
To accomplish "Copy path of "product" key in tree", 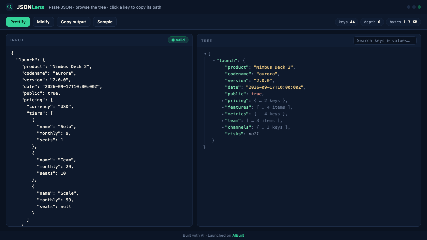I will click(x=237, y=67).
